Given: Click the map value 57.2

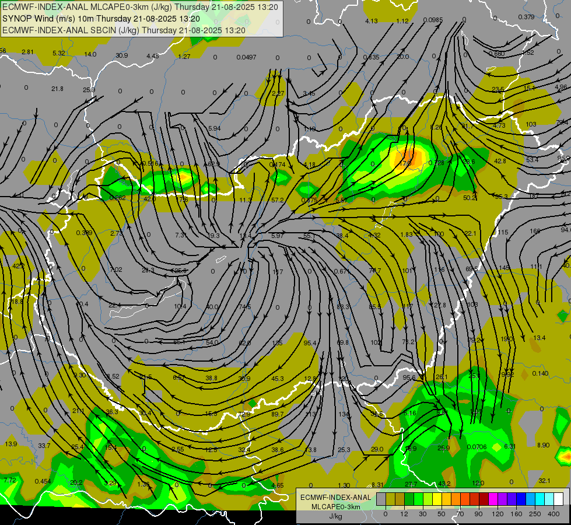Looking at the screenshot, I should [x=278, y=200].
